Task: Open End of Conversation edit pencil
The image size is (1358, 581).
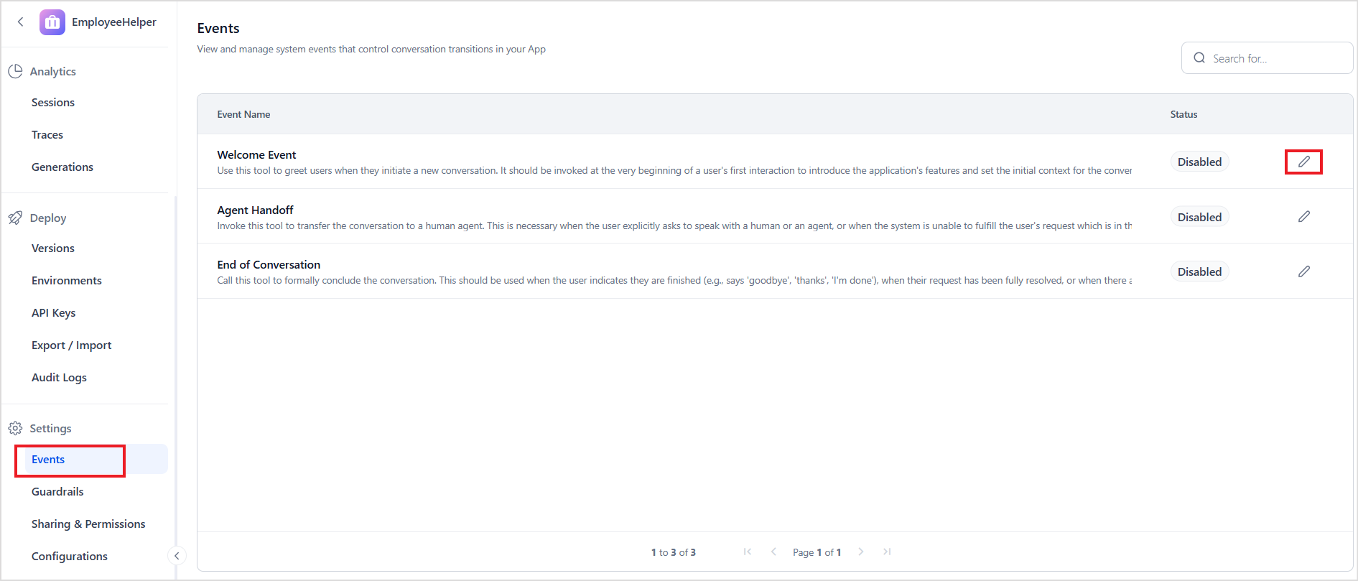Action: click(1303, 271)
